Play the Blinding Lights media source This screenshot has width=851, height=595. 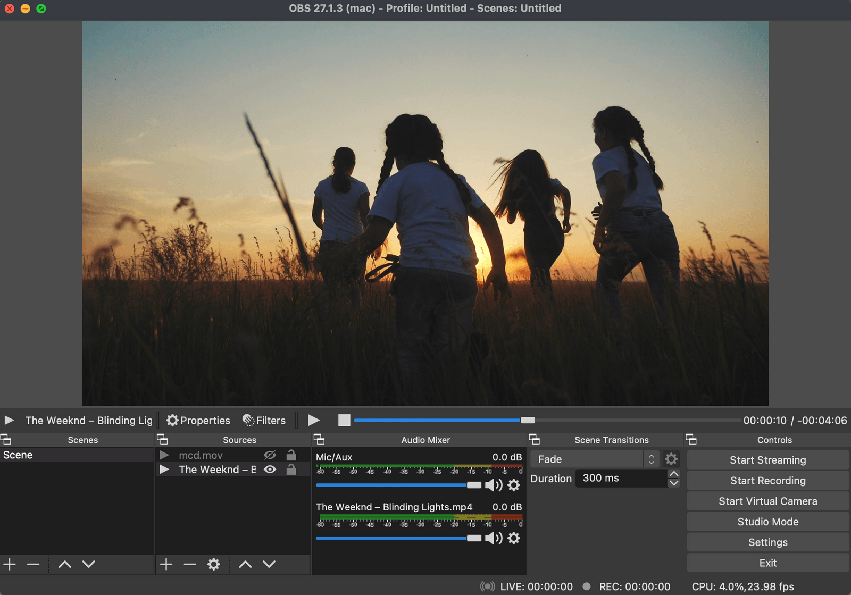click(313, 420)
